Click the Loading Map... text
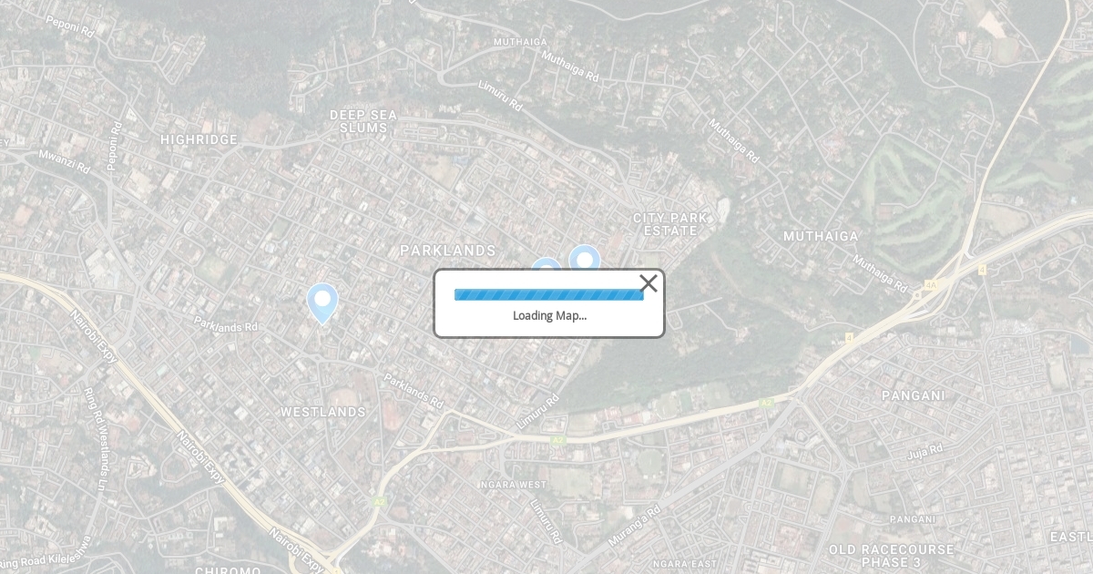Screen dimensions: 1093x574 [x=549, y=315]
